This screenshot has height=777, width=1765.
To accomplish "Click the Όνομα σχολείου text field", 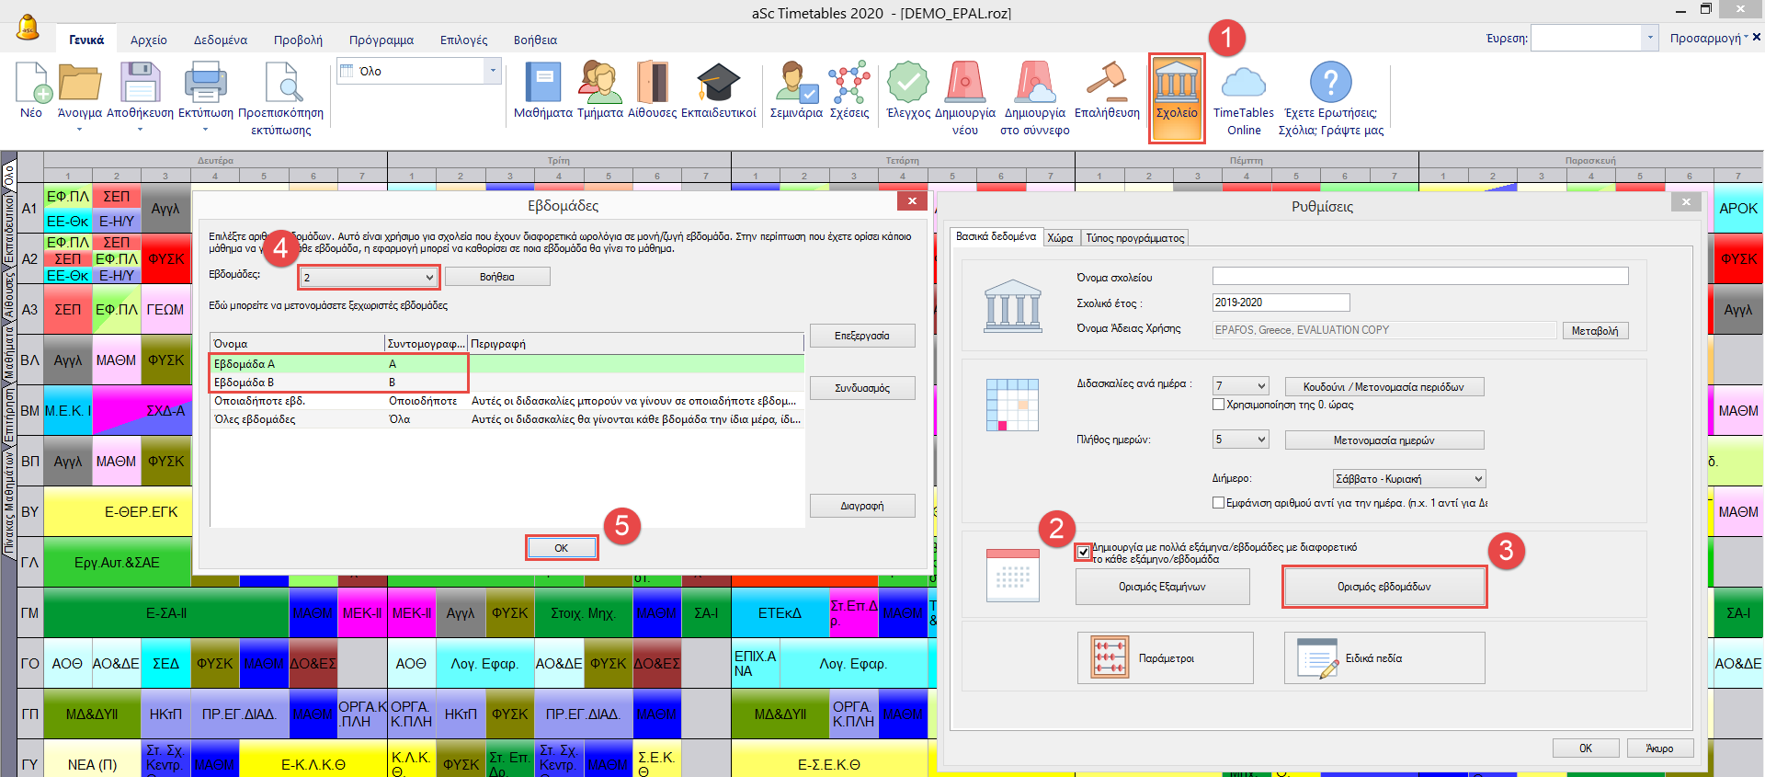I will (x=1419, y=277).
